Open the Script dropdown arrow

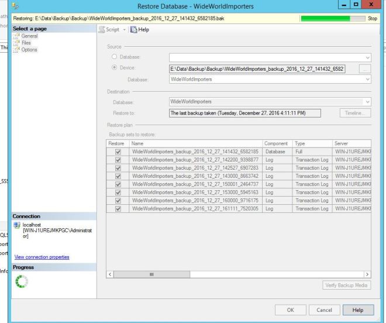[125, 30]
